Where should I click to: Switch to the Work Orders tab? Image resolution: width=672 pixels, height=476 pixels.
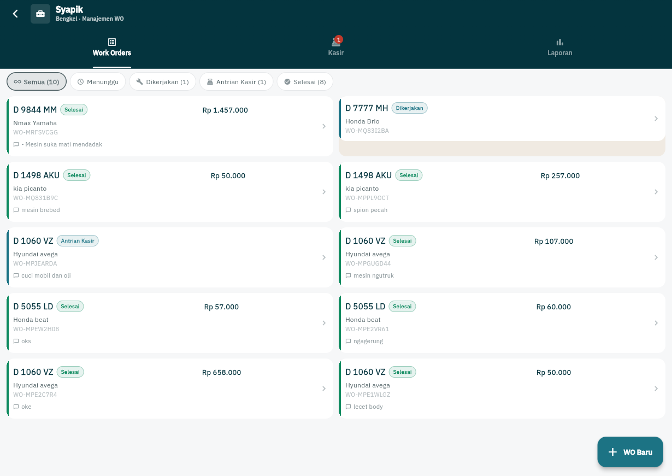(x=112, y=48)
